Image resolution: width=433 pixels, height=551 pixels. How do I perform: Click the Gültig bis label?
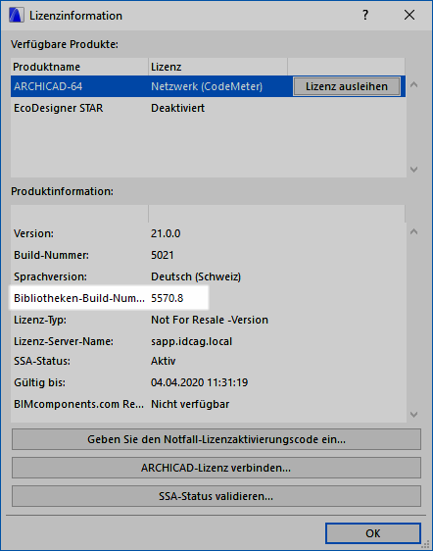[40, 382]
